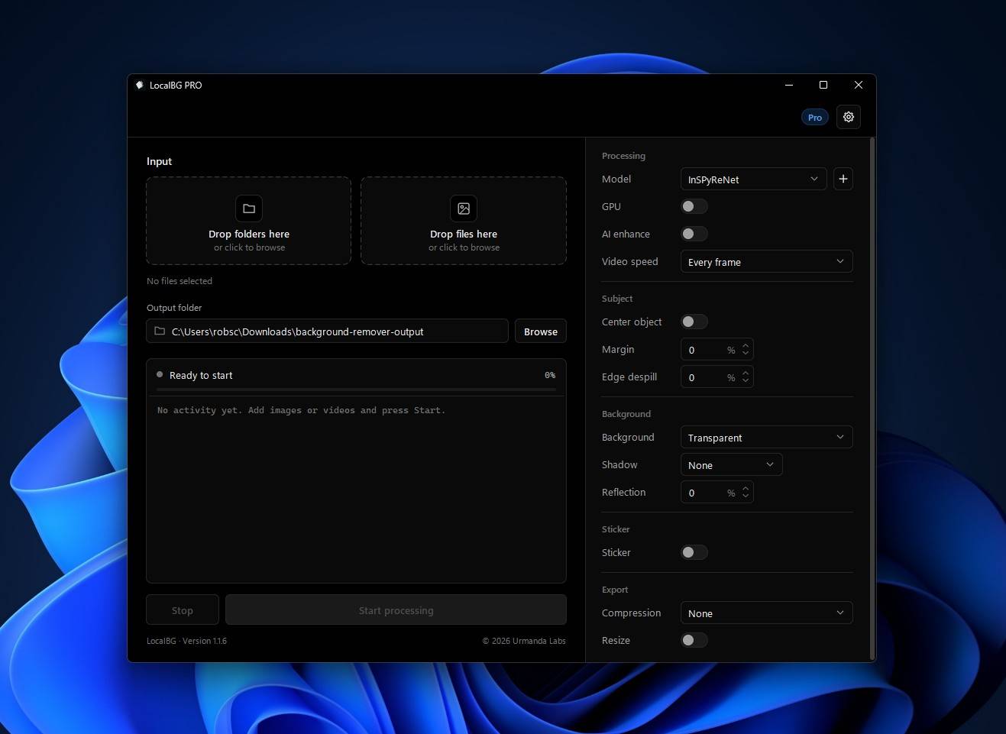Click the image icon in Drop files area
1006x734 pixels.
click(464, 209)
